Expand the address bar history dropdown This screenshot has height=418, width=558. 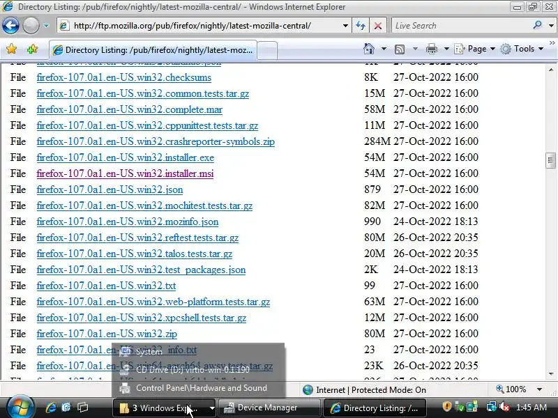point(345,26)
